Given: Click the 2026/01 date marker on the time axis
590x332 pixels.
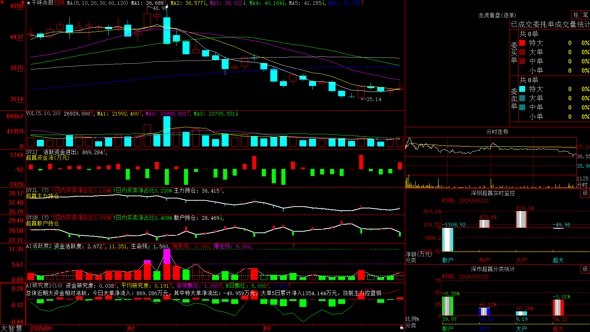Looking at the screenshot, I should pos(42,328).
